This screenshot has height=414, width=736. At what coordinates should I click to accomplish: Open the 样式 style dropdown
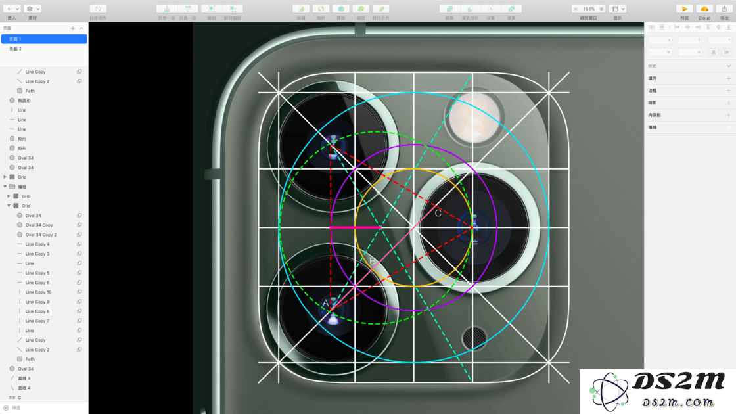pos(729,66)
